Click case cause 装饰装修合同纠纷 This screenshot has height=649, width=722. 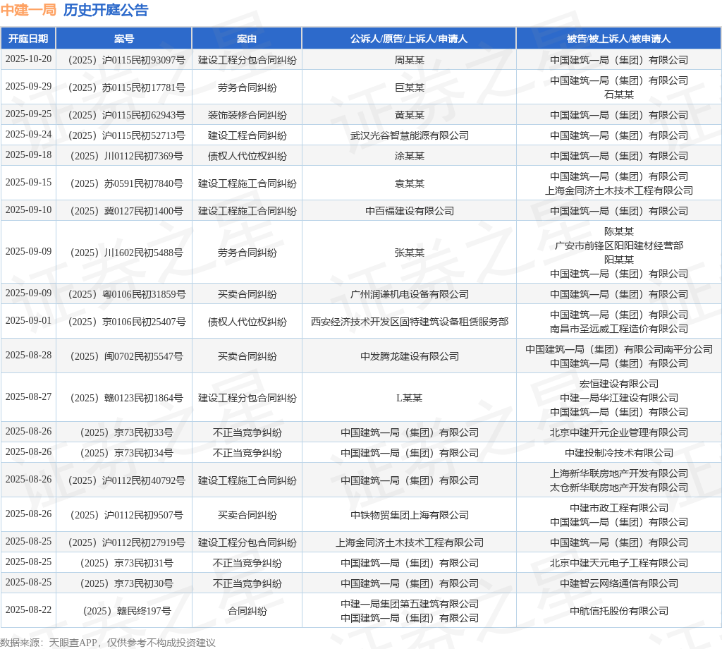tap(247, 115)
